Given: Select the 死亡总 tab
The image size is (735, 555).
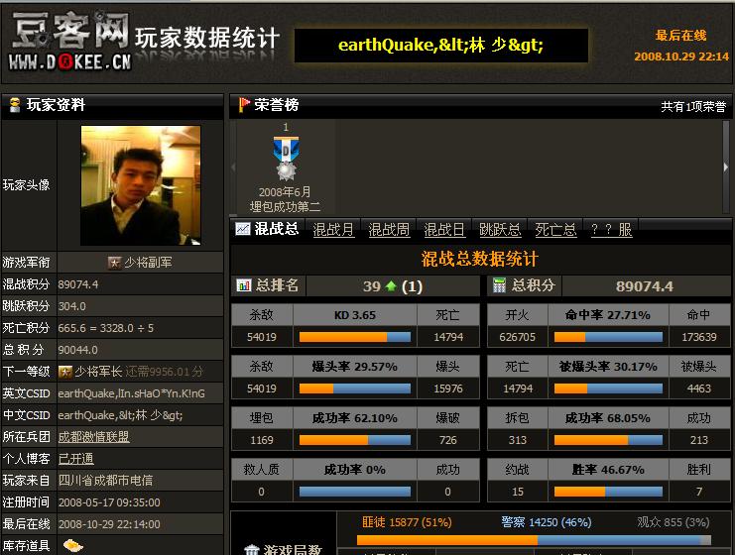Looking at the screenshot, I should pos(555,229).
